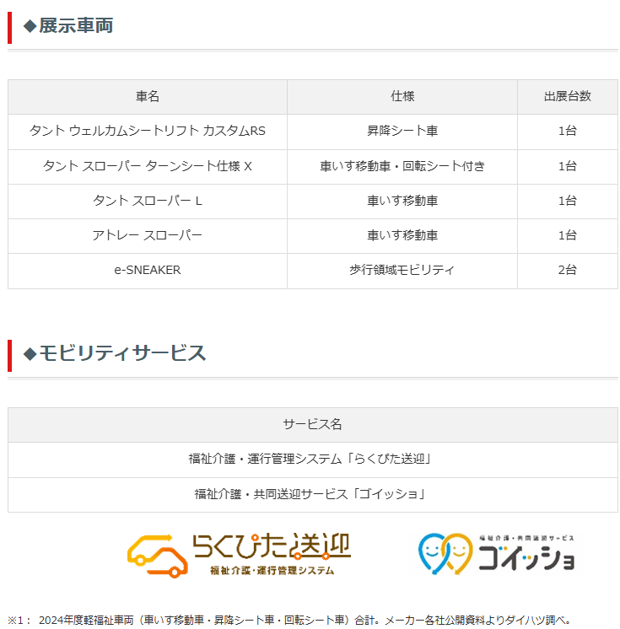The height and width of the screenshot is (629, 620).
Task: Select the 出展台数 column header
Action: tap(567, 97)
